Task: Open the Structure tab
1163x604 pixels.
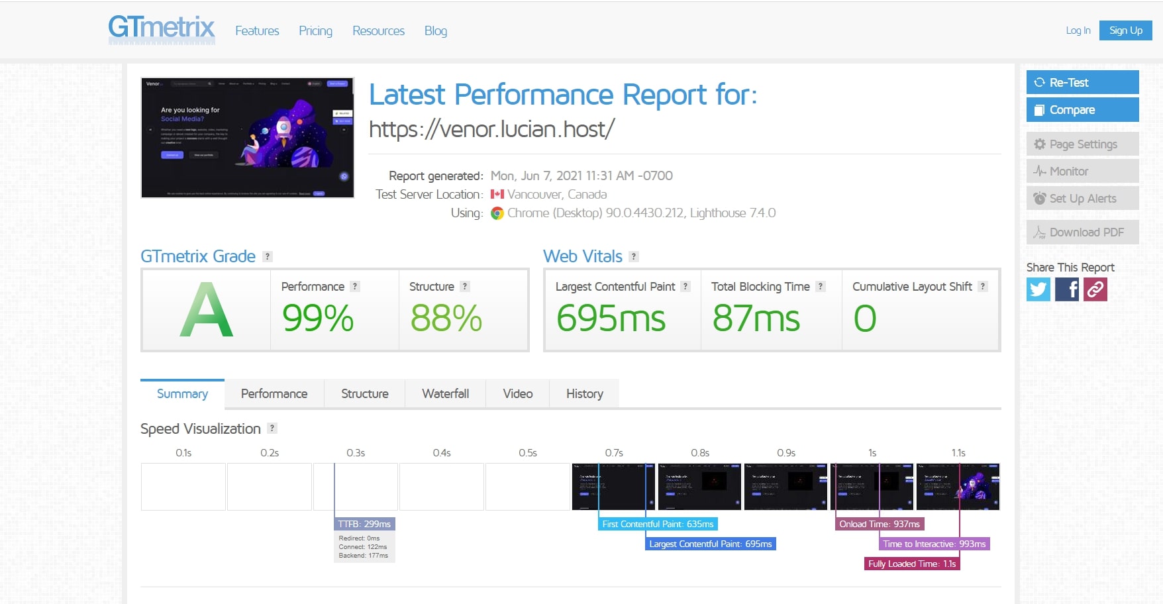Action: click(x=365, y=393)
